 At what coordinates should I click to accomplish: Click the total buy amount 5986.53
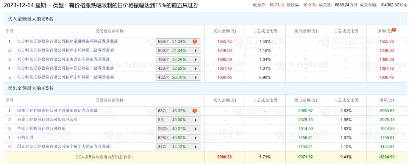[x=225, y=157]
